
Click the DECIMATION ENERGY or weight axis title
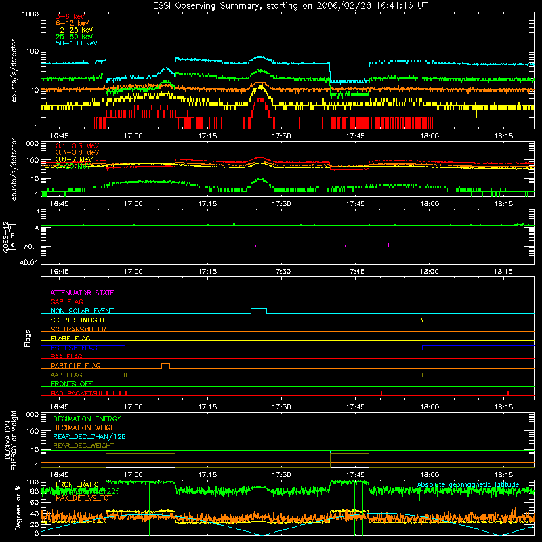tap(10, 440)
